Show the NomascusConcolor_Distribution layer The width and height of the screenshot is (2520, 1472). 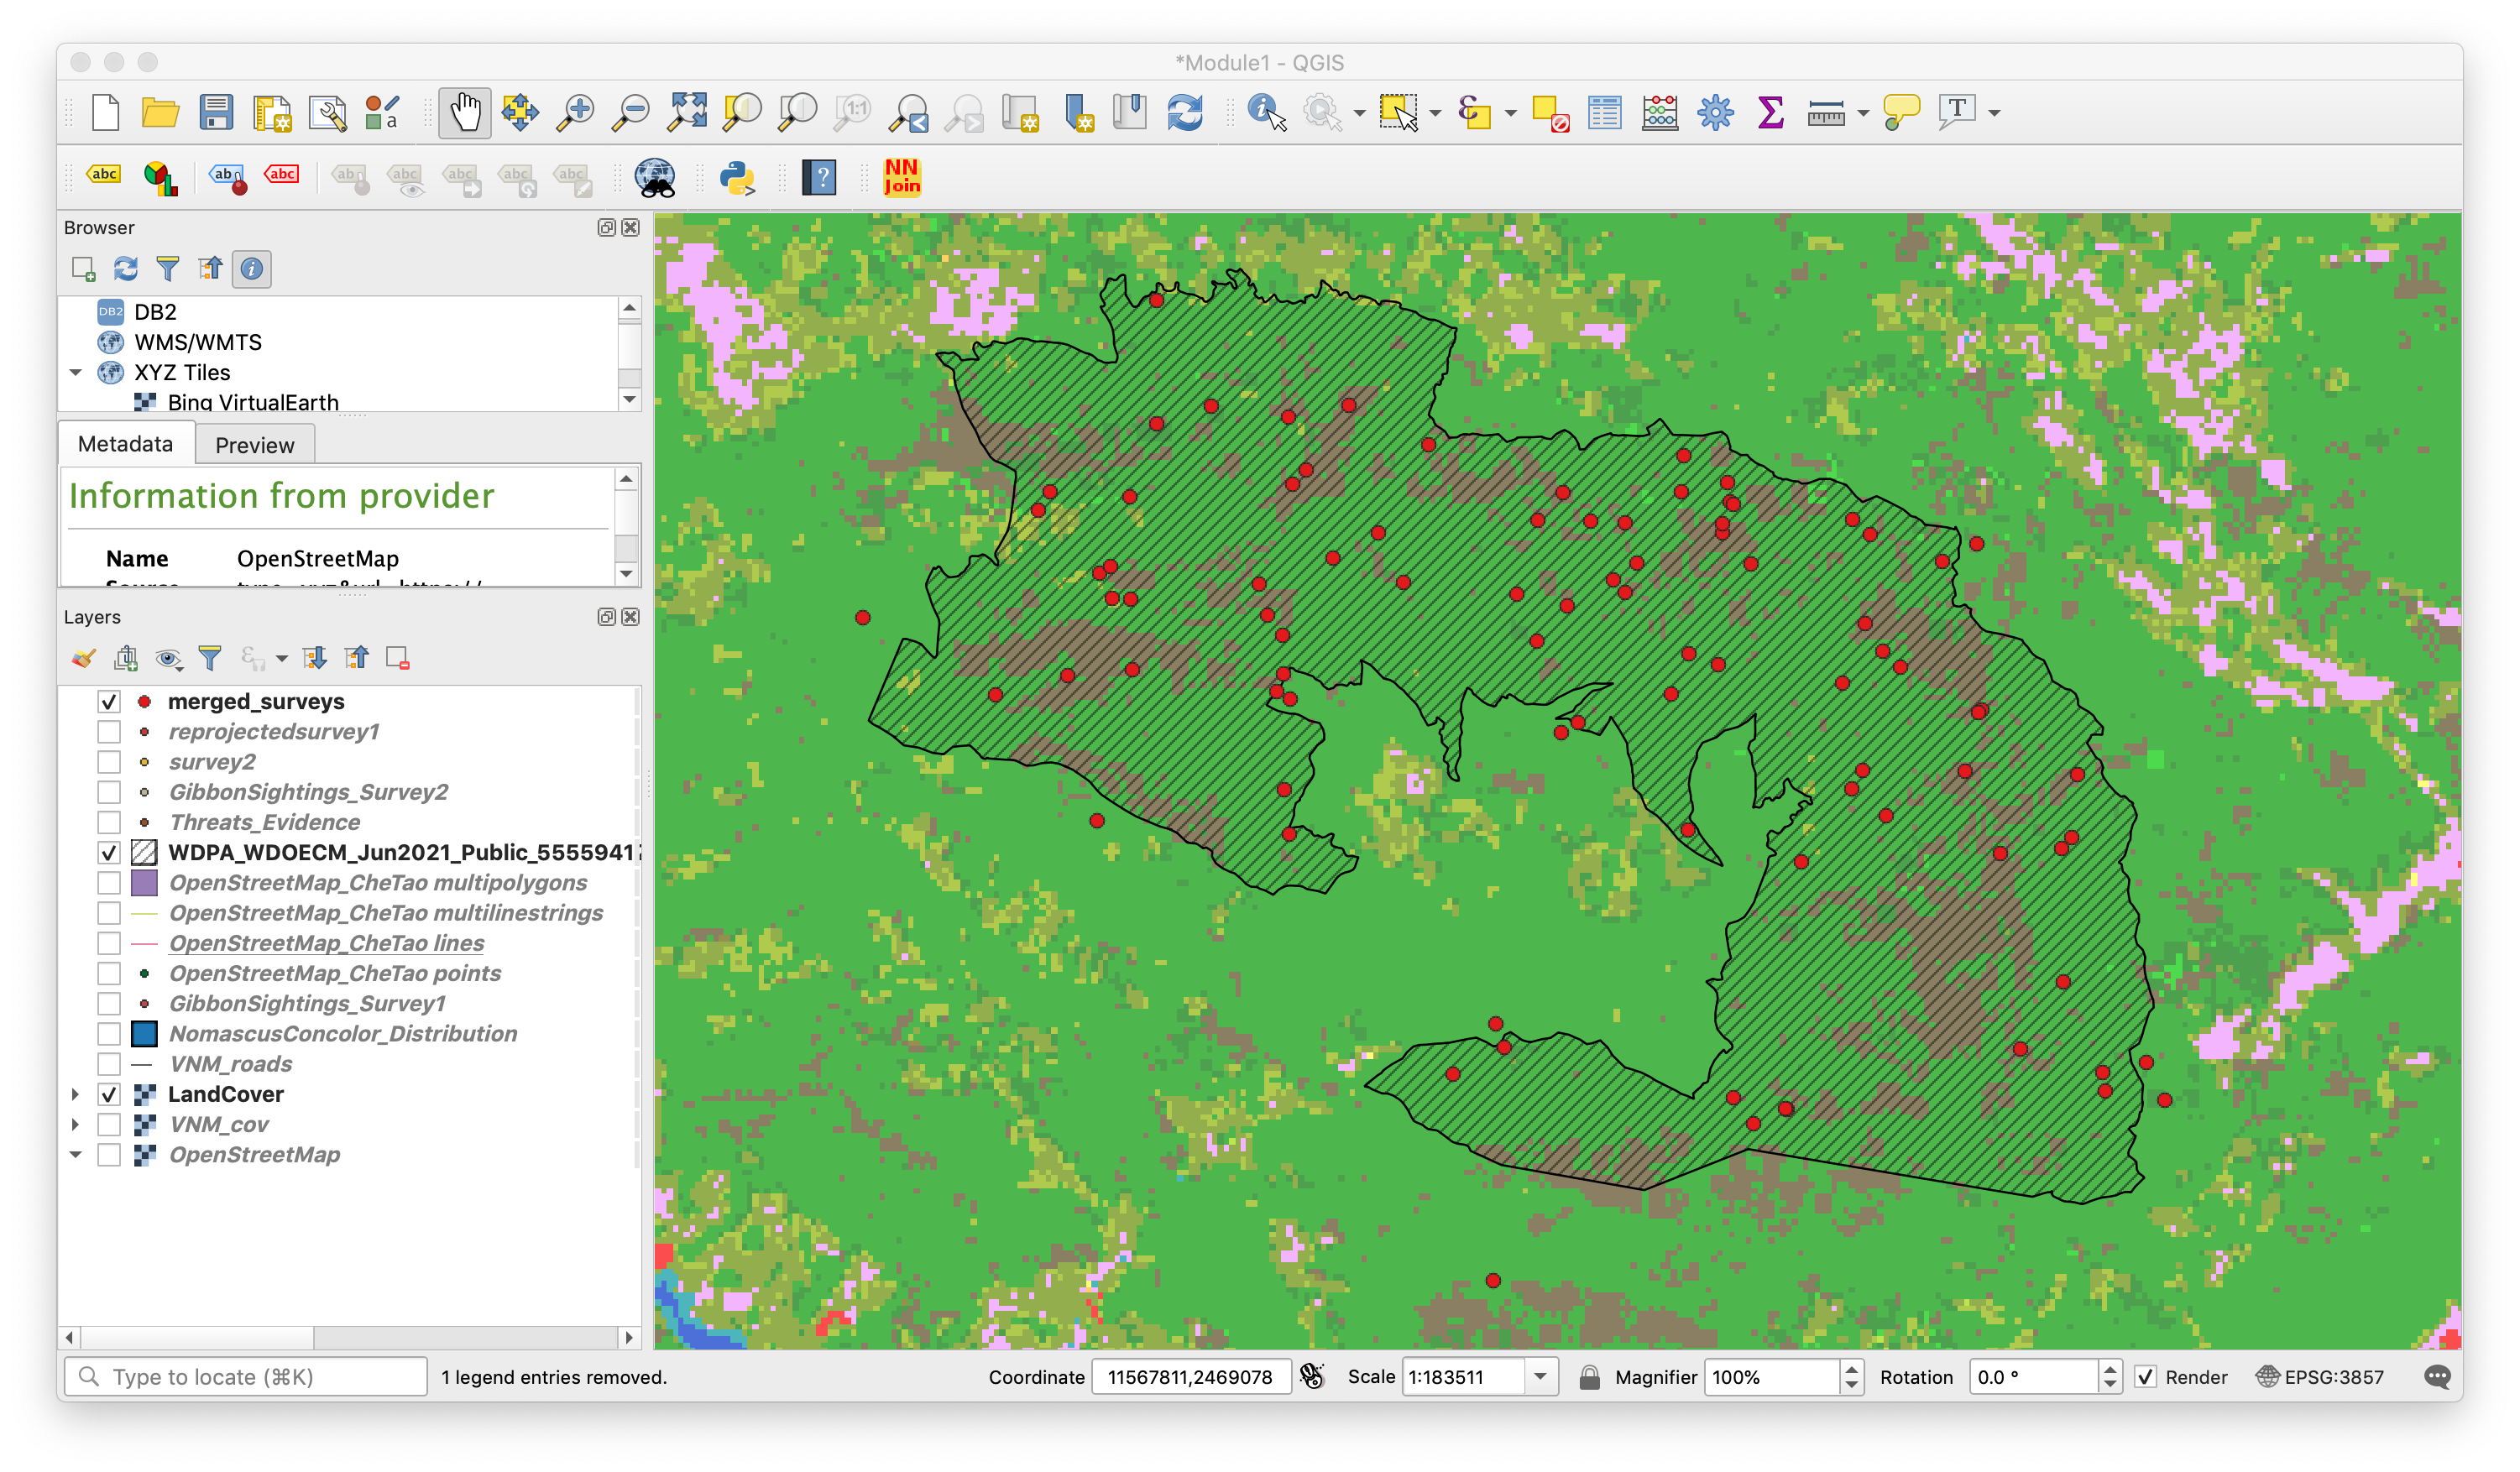pos(109,1034)
